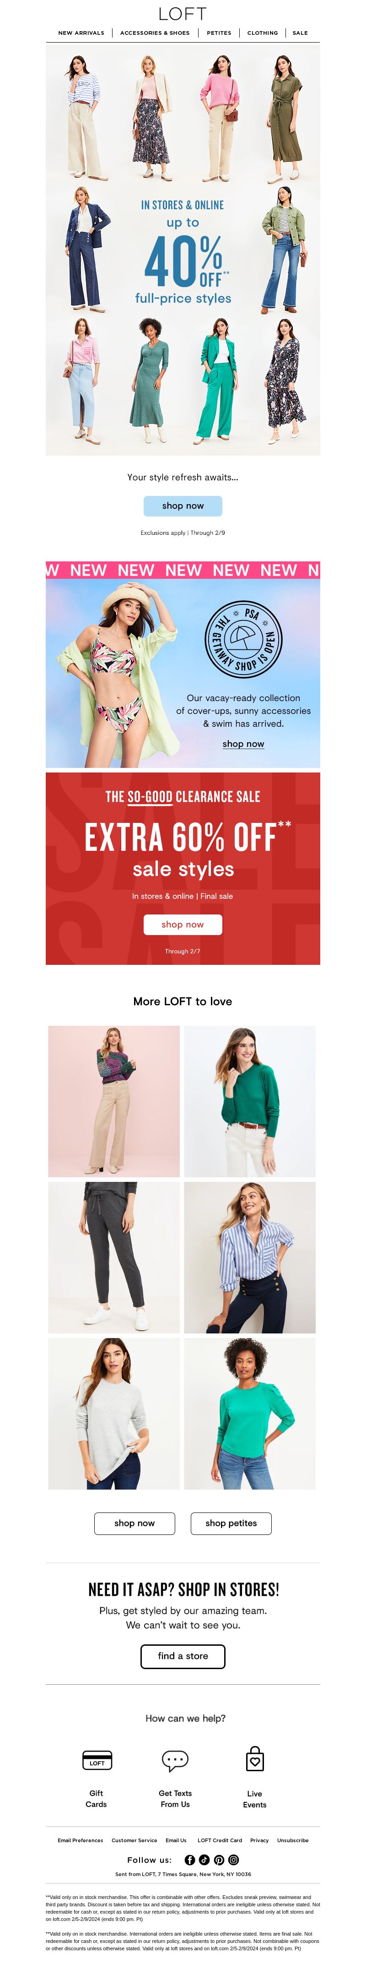Click the LOFT logo at top
The height and width of the screenshot is (1964, 366).
click(x=182, y=14)
